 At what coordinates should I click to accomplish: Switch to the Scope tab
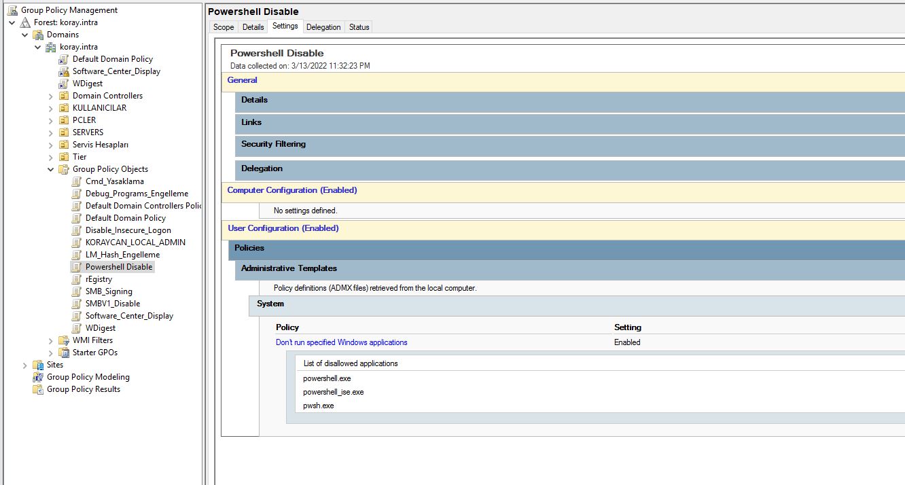224,27
